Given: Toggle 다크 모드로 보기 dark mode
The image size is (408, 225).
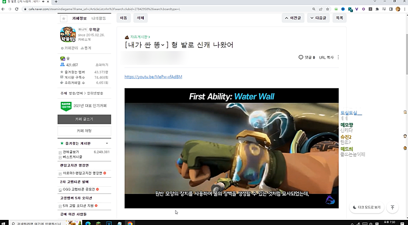Looking at the screenshot, I should 367,207.
